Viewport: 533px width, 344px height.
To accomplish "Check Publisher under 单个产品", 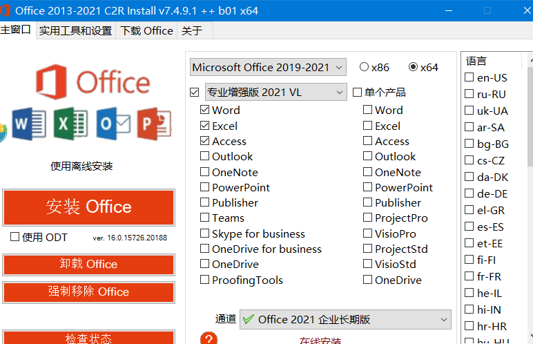I will [x=367, y=202].
